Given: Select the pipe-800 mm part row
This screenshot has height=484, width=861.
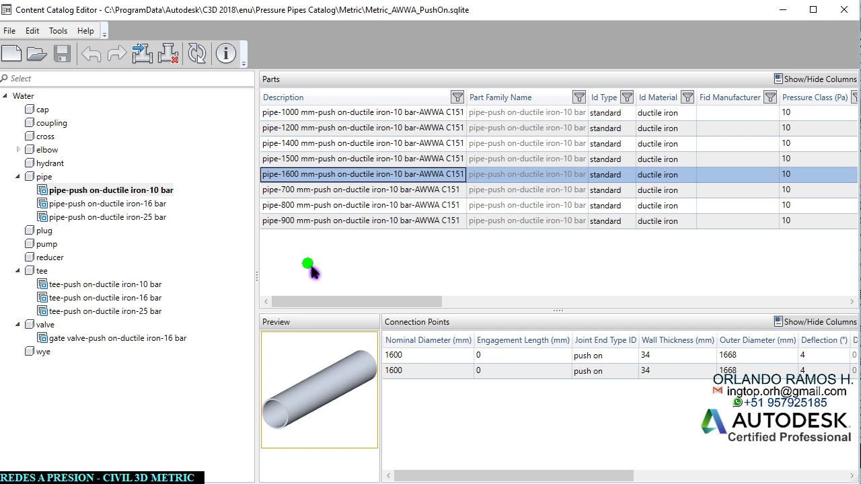Looking at the screenshot, I should click(559, 206).
